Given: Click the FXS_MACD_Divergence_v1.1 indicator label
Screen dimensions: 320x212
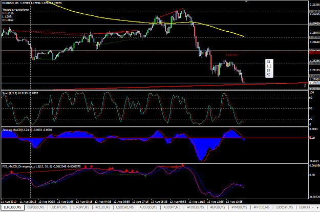Looking at the screenshot, I should click(41, 166).
